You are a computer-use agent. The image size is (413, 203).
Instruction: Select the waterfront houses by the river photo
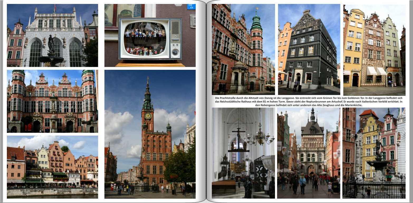52,167
